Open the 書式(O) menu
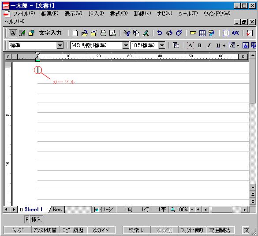 click(119, 14)
